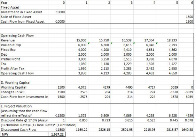Select Profit After Tax value 2,650
This screenshot has width=195, height=137.
tap(173, 68)
